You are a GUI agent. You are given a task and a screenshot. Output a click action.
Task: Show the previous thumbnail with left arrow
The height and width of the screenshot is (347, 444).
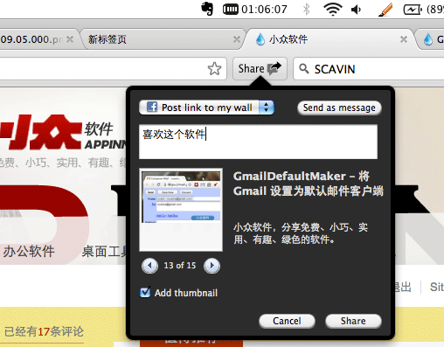[x=149, y=266]
